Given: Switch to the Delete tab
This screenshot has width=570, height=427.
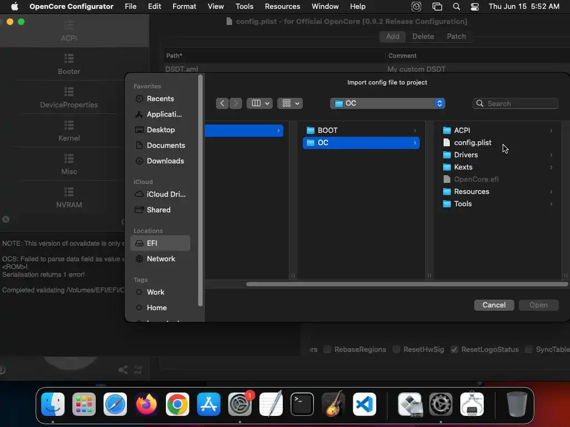Looking at the screenshot, I should pyautogui.click(x=423, y=36).
